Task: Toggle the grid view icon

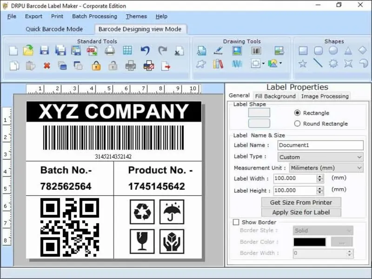Action: coord(127,50)
